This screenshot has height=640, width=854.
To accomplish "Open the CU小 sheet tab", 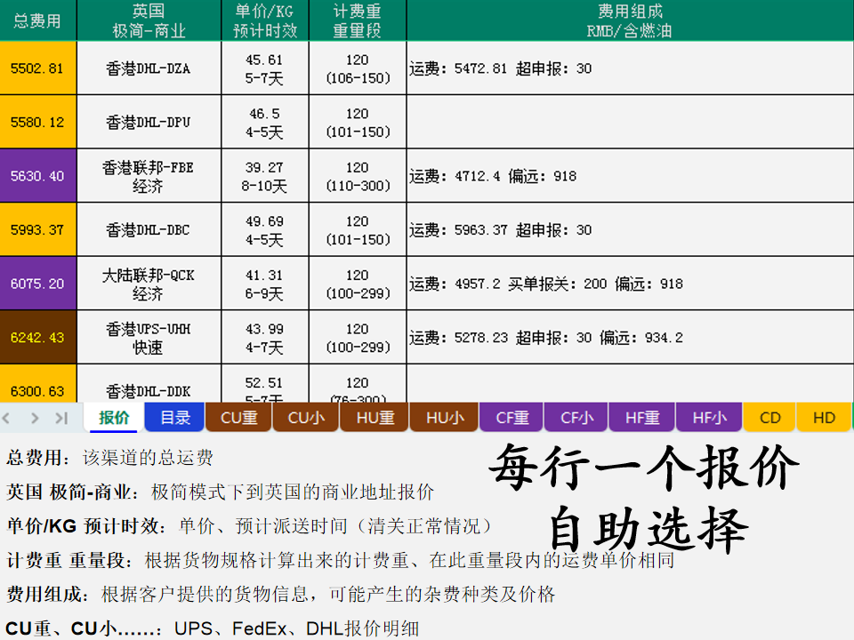I will tap(306, 418).
